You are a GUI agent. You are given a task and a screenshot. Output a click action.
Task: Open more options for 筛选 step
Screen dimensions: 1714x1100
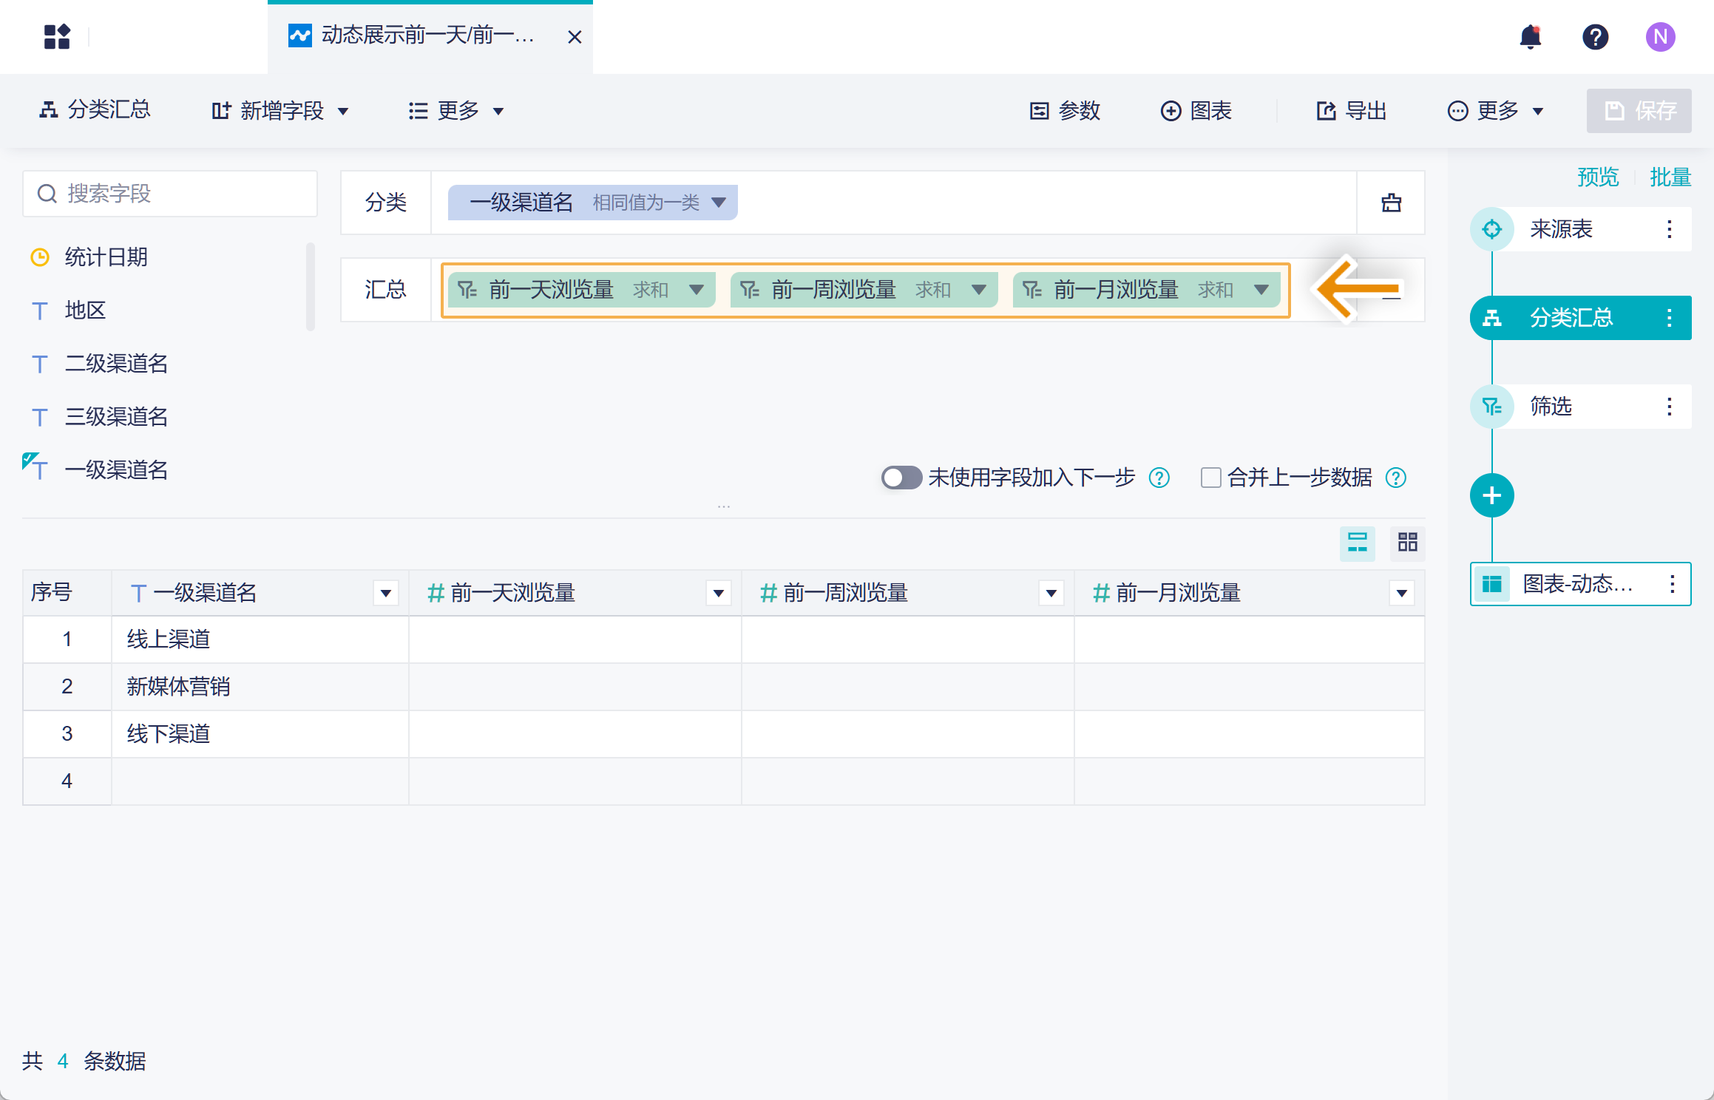click(1669, 407)
